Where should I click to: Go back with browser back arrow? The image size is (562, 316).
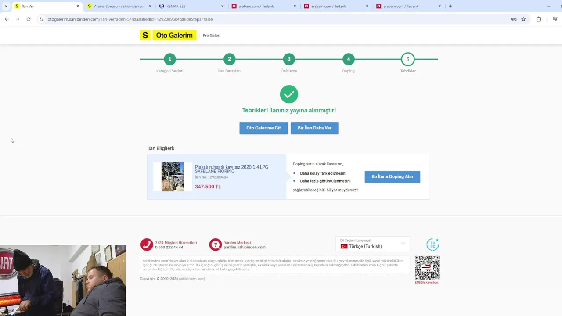pos(7,19)
